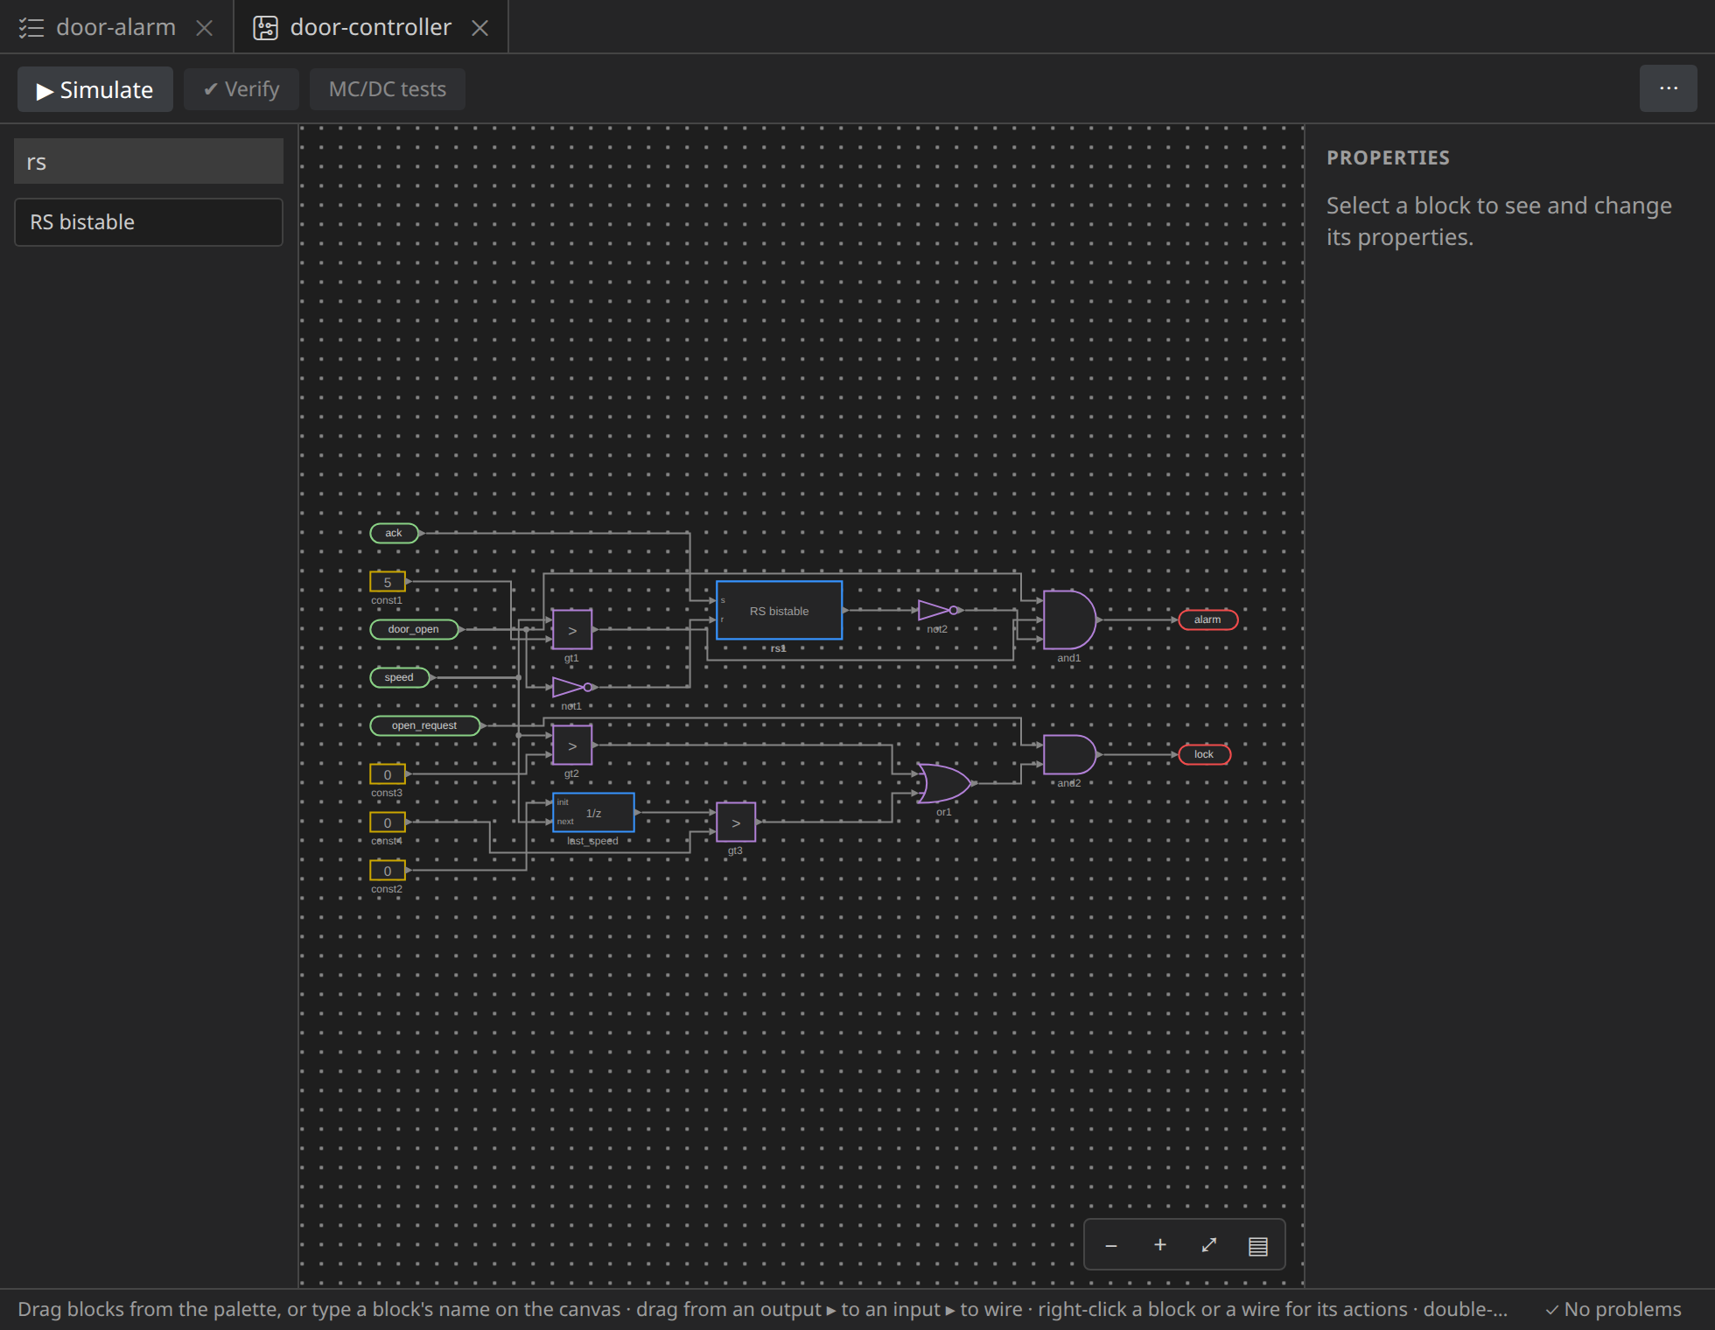Start the Simulate run

tap(94, 89)
